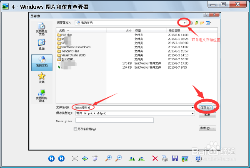
Task: Maximize the viewer window
Action: click(223, 4)
